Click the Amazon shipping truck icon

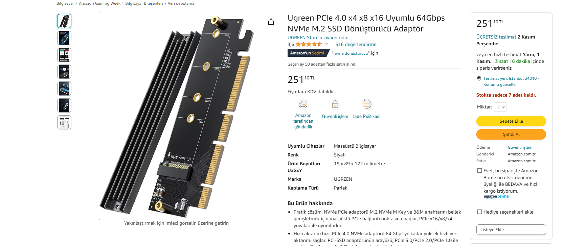click(x=303, y=104)
